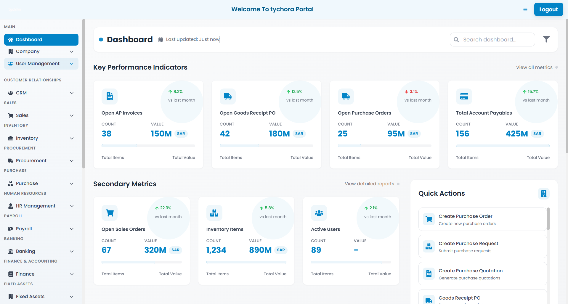568x304 pixels.
Task: Expand the CRM sidebar section
Action: (41, 93)
